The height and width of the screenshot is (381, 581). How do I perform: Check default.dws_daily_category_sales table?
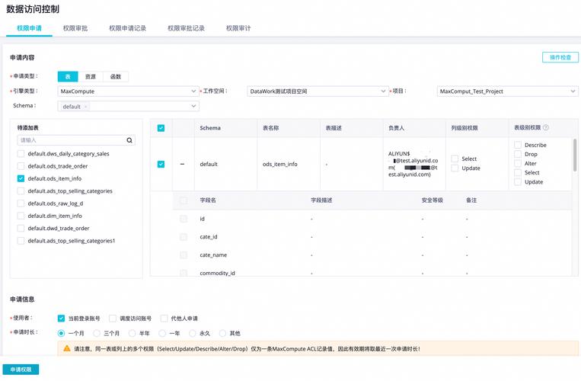pos(21,153)
